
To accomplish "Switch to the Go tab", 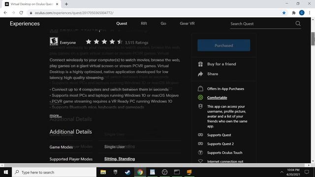I will point(163,24).
